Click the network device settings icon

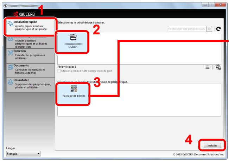[x=218, y=67]
